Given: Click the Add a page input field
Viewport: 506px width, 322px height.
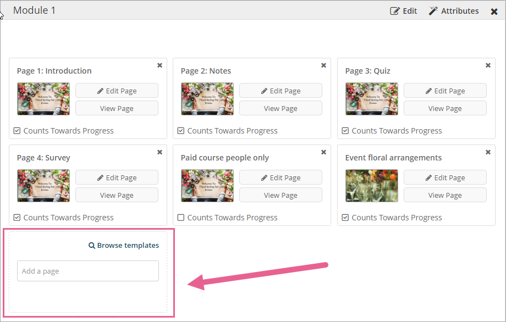Looking at the screenshot, I should 88,271.
